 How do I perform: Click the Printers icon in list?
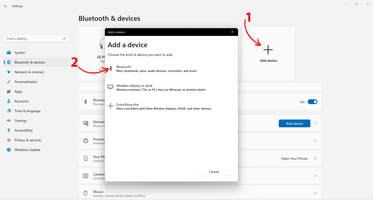coord(86,141)
